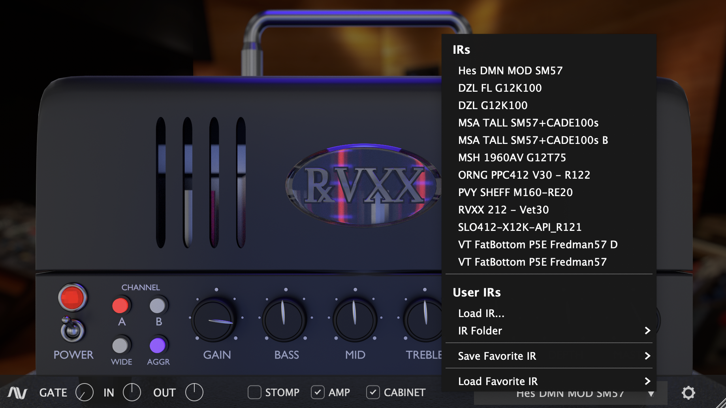
Task: Click the GATE knob
Action: 84,393
